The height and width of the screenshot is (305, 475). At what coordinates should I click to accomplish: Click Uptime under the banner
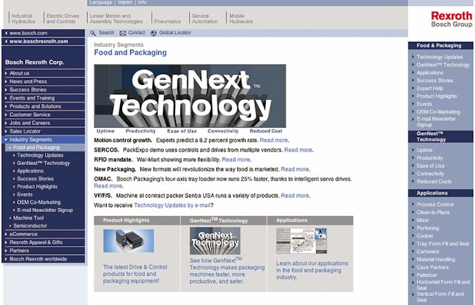105,131
